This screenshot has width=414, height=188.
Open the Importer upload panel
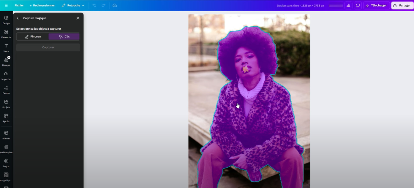[x=6, y=75]
